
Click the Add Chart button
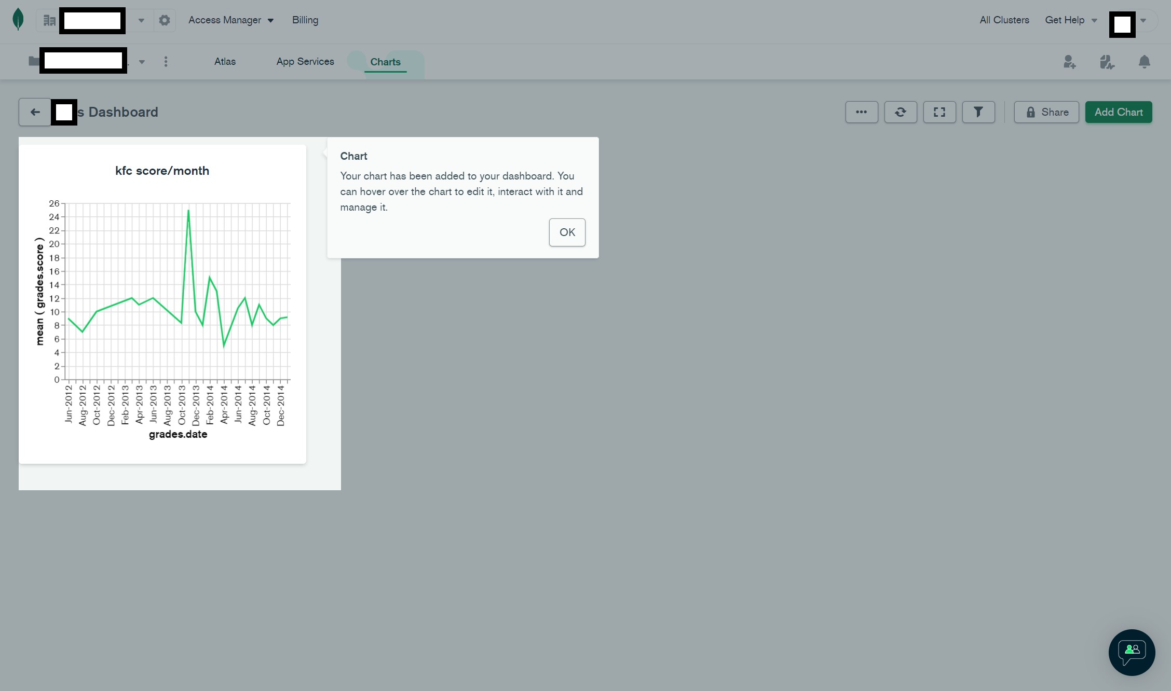(1118, 112)
